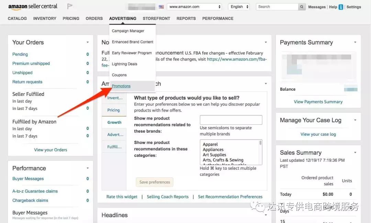Viewport: 371px width, 223px height.
Task: Collapse the Sales Summary widget arrow
Action: click(x=355, y=153)
